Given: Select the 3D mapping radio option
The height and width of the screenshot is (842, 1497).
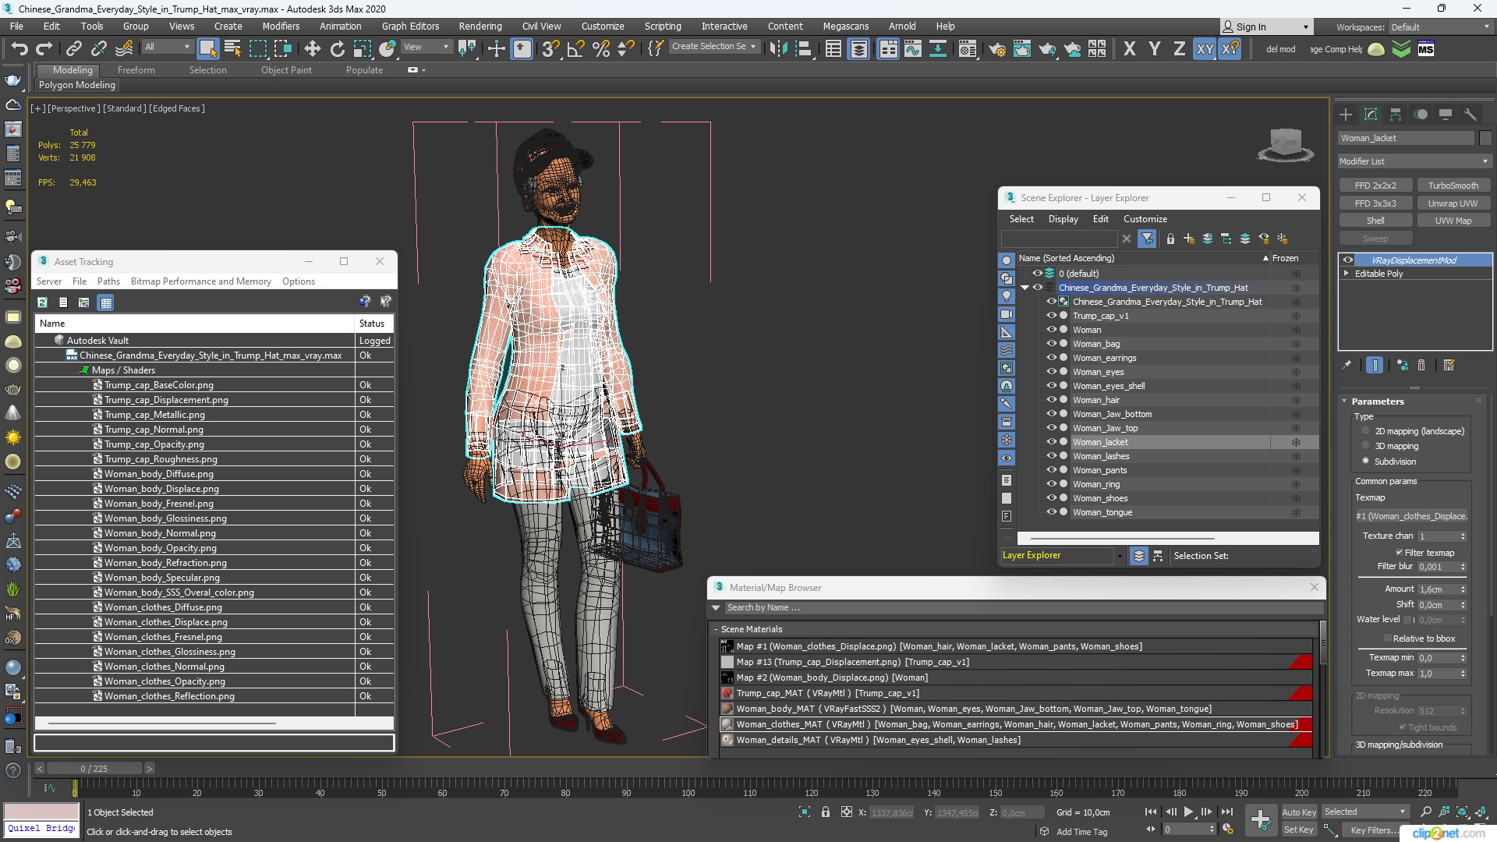Looking at the screenshot, I should click(x=1365, y=446).
